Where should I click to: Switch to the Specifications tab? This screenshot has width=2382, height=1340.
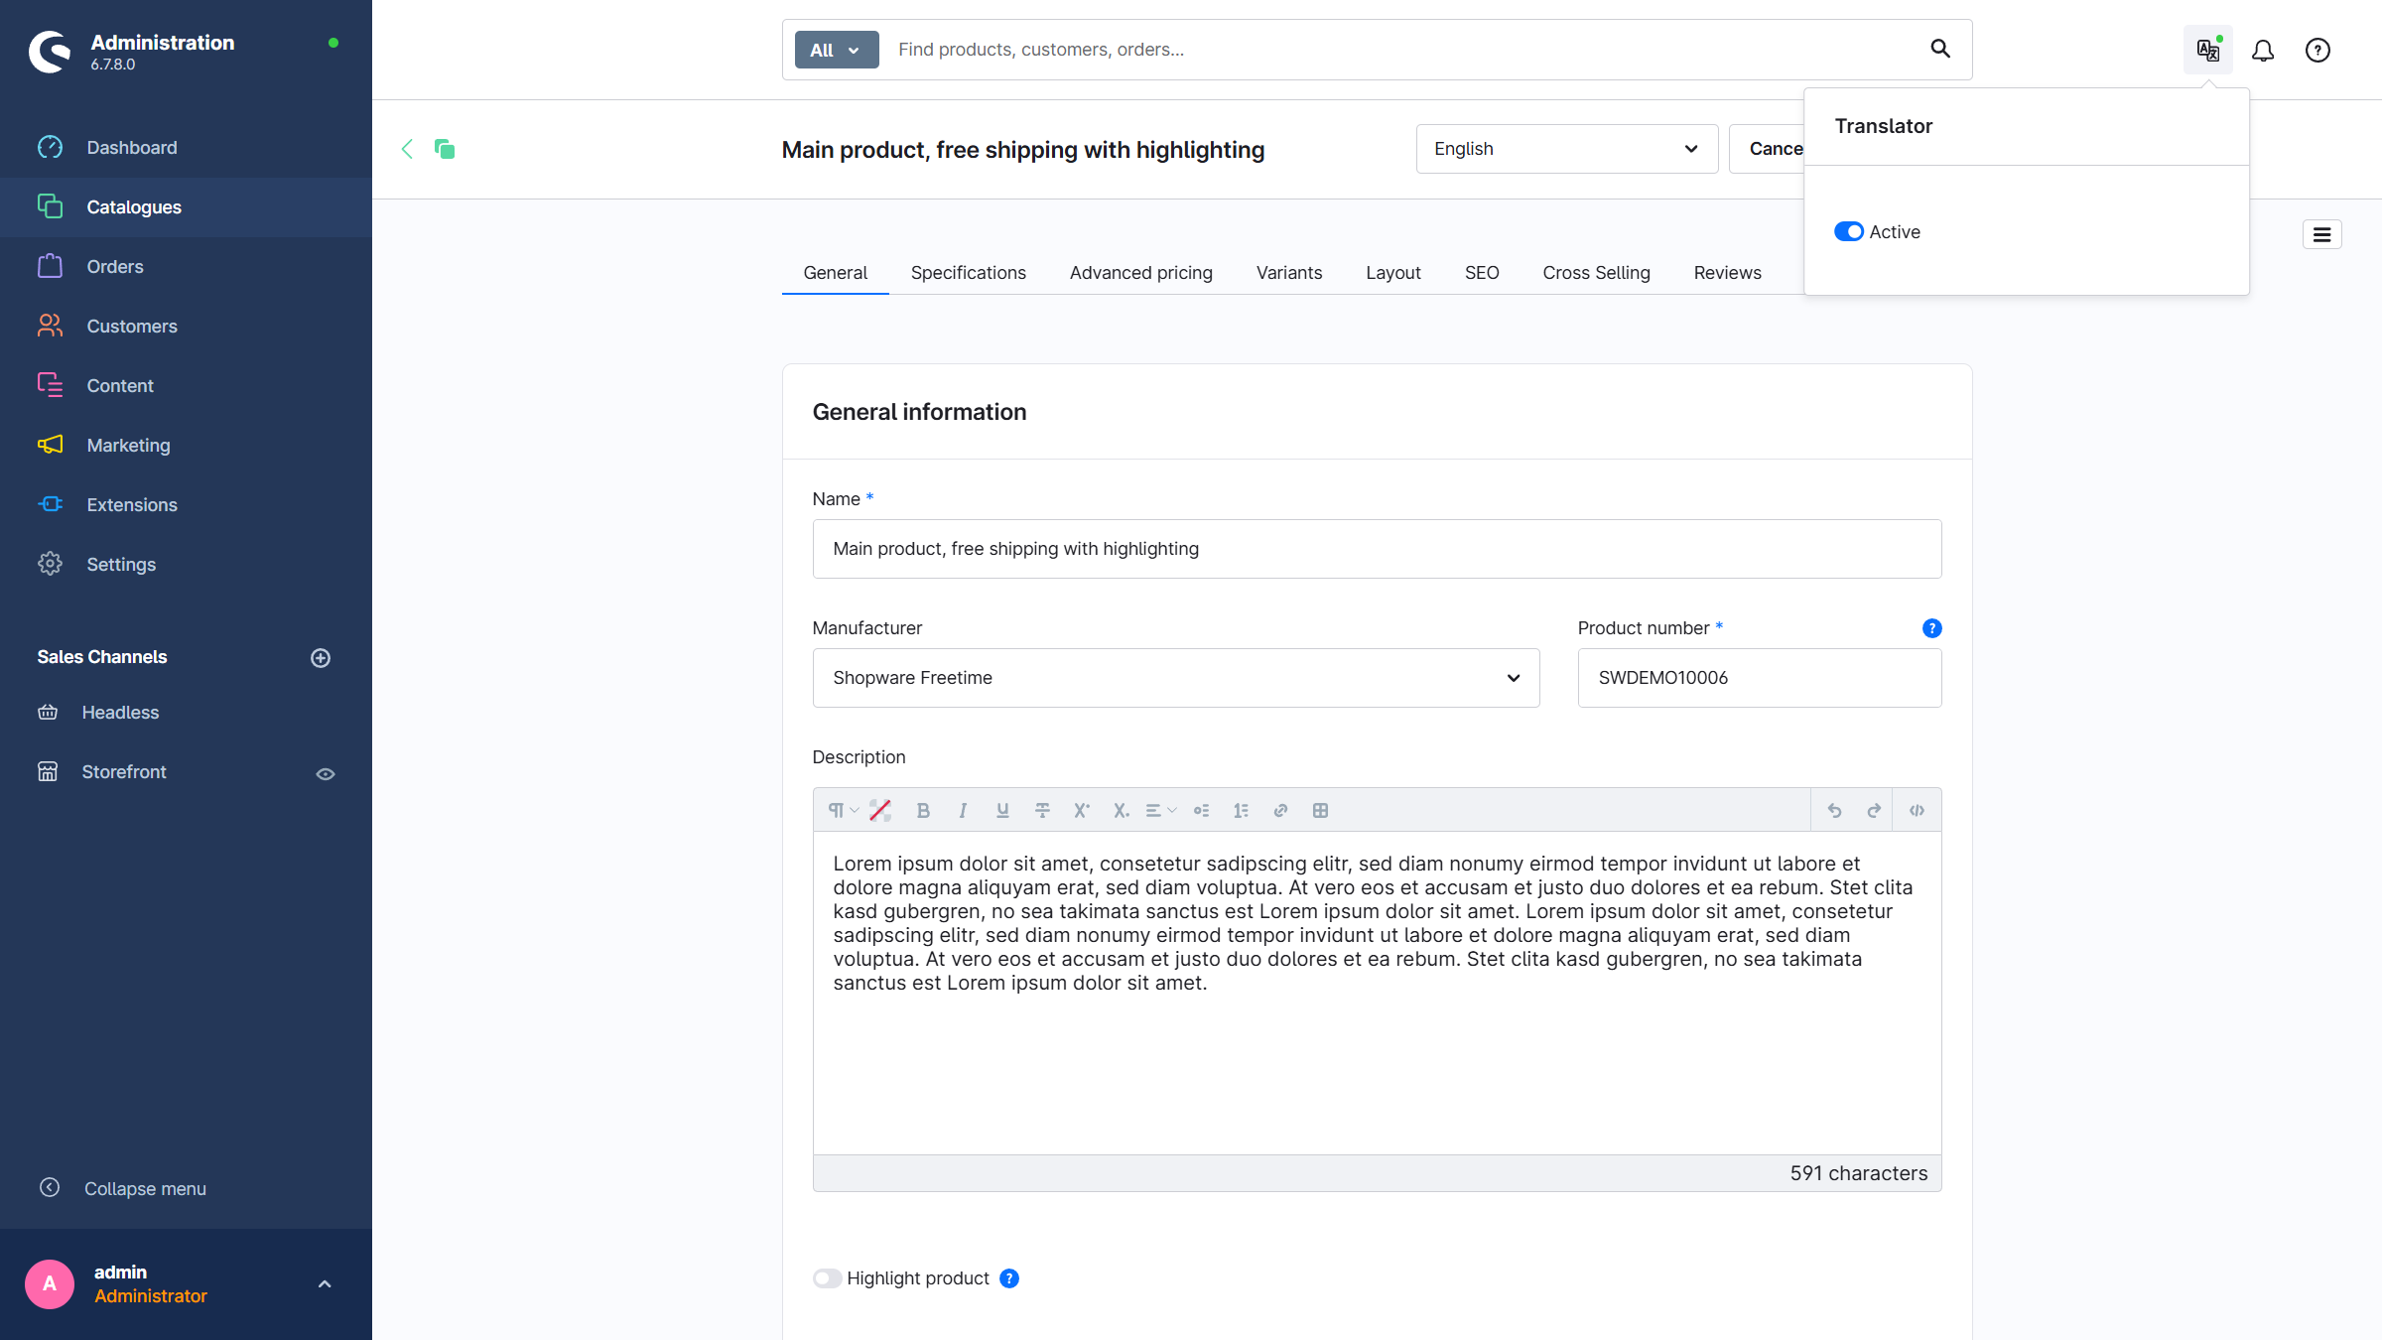[x=968, y=273]
